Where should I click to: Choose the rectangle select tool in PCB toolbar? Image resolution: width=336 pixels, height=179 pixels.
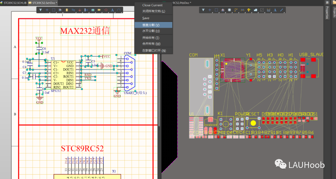217,10
